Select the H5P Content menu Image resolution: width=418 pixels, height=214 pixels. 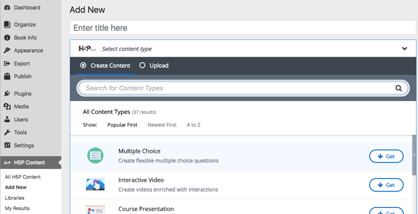coord(31,163)
